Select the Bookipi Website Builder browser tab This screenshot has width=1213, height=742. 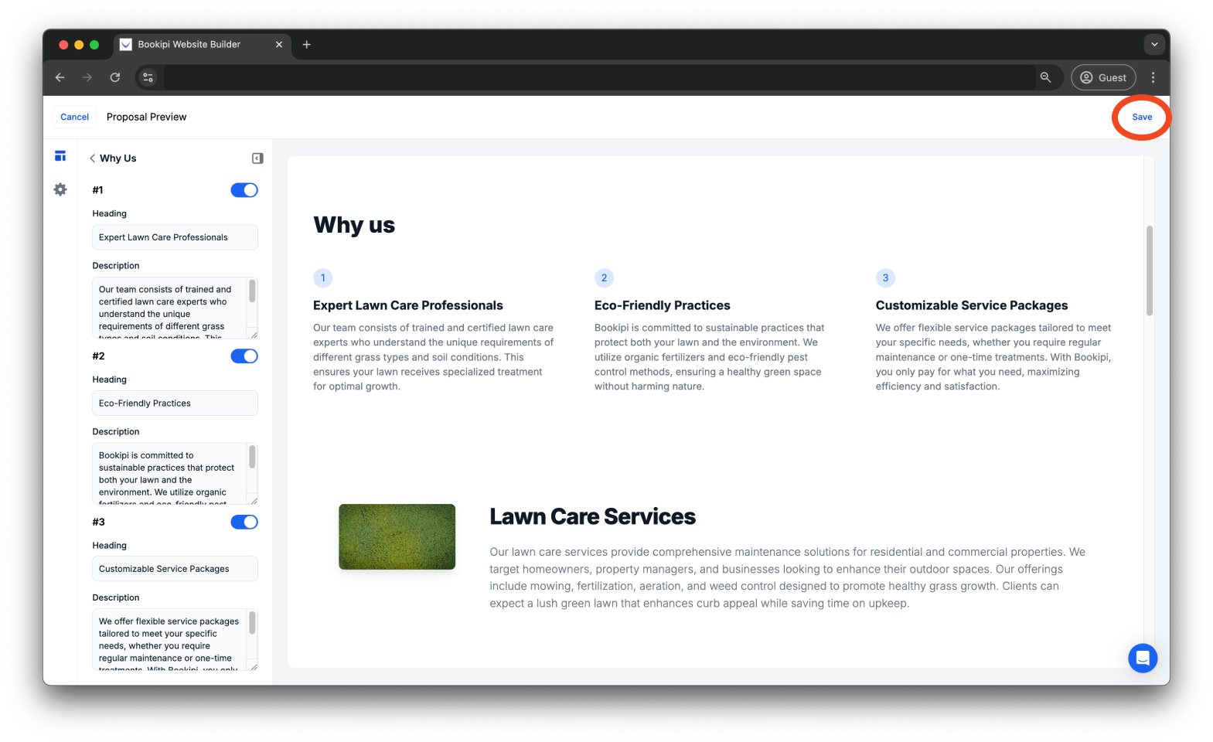(203, 45)
